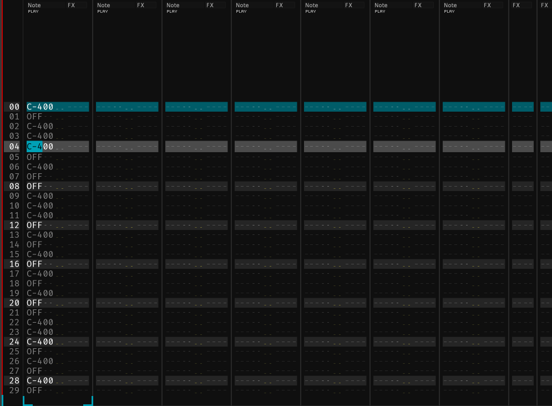The image size is (552, 406).
Task: Select row number 00 in the line gutter
Action: [14, 107]
